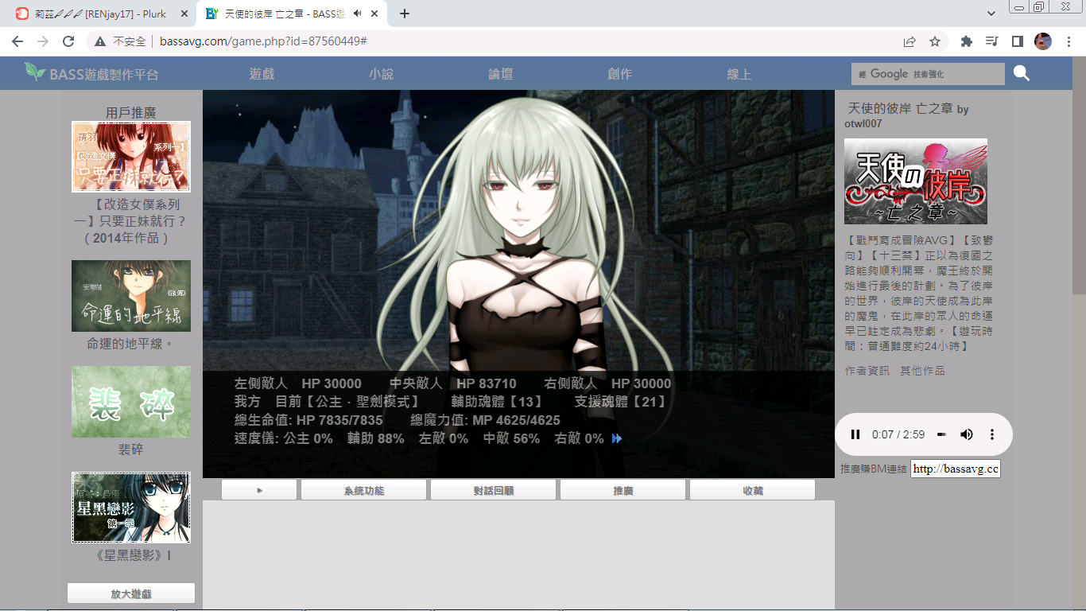Image resolution: width=1086 pixels, height=611 pixels.
Task: Open the 裴碎 game thumbnail
Action: pos(131,402)
